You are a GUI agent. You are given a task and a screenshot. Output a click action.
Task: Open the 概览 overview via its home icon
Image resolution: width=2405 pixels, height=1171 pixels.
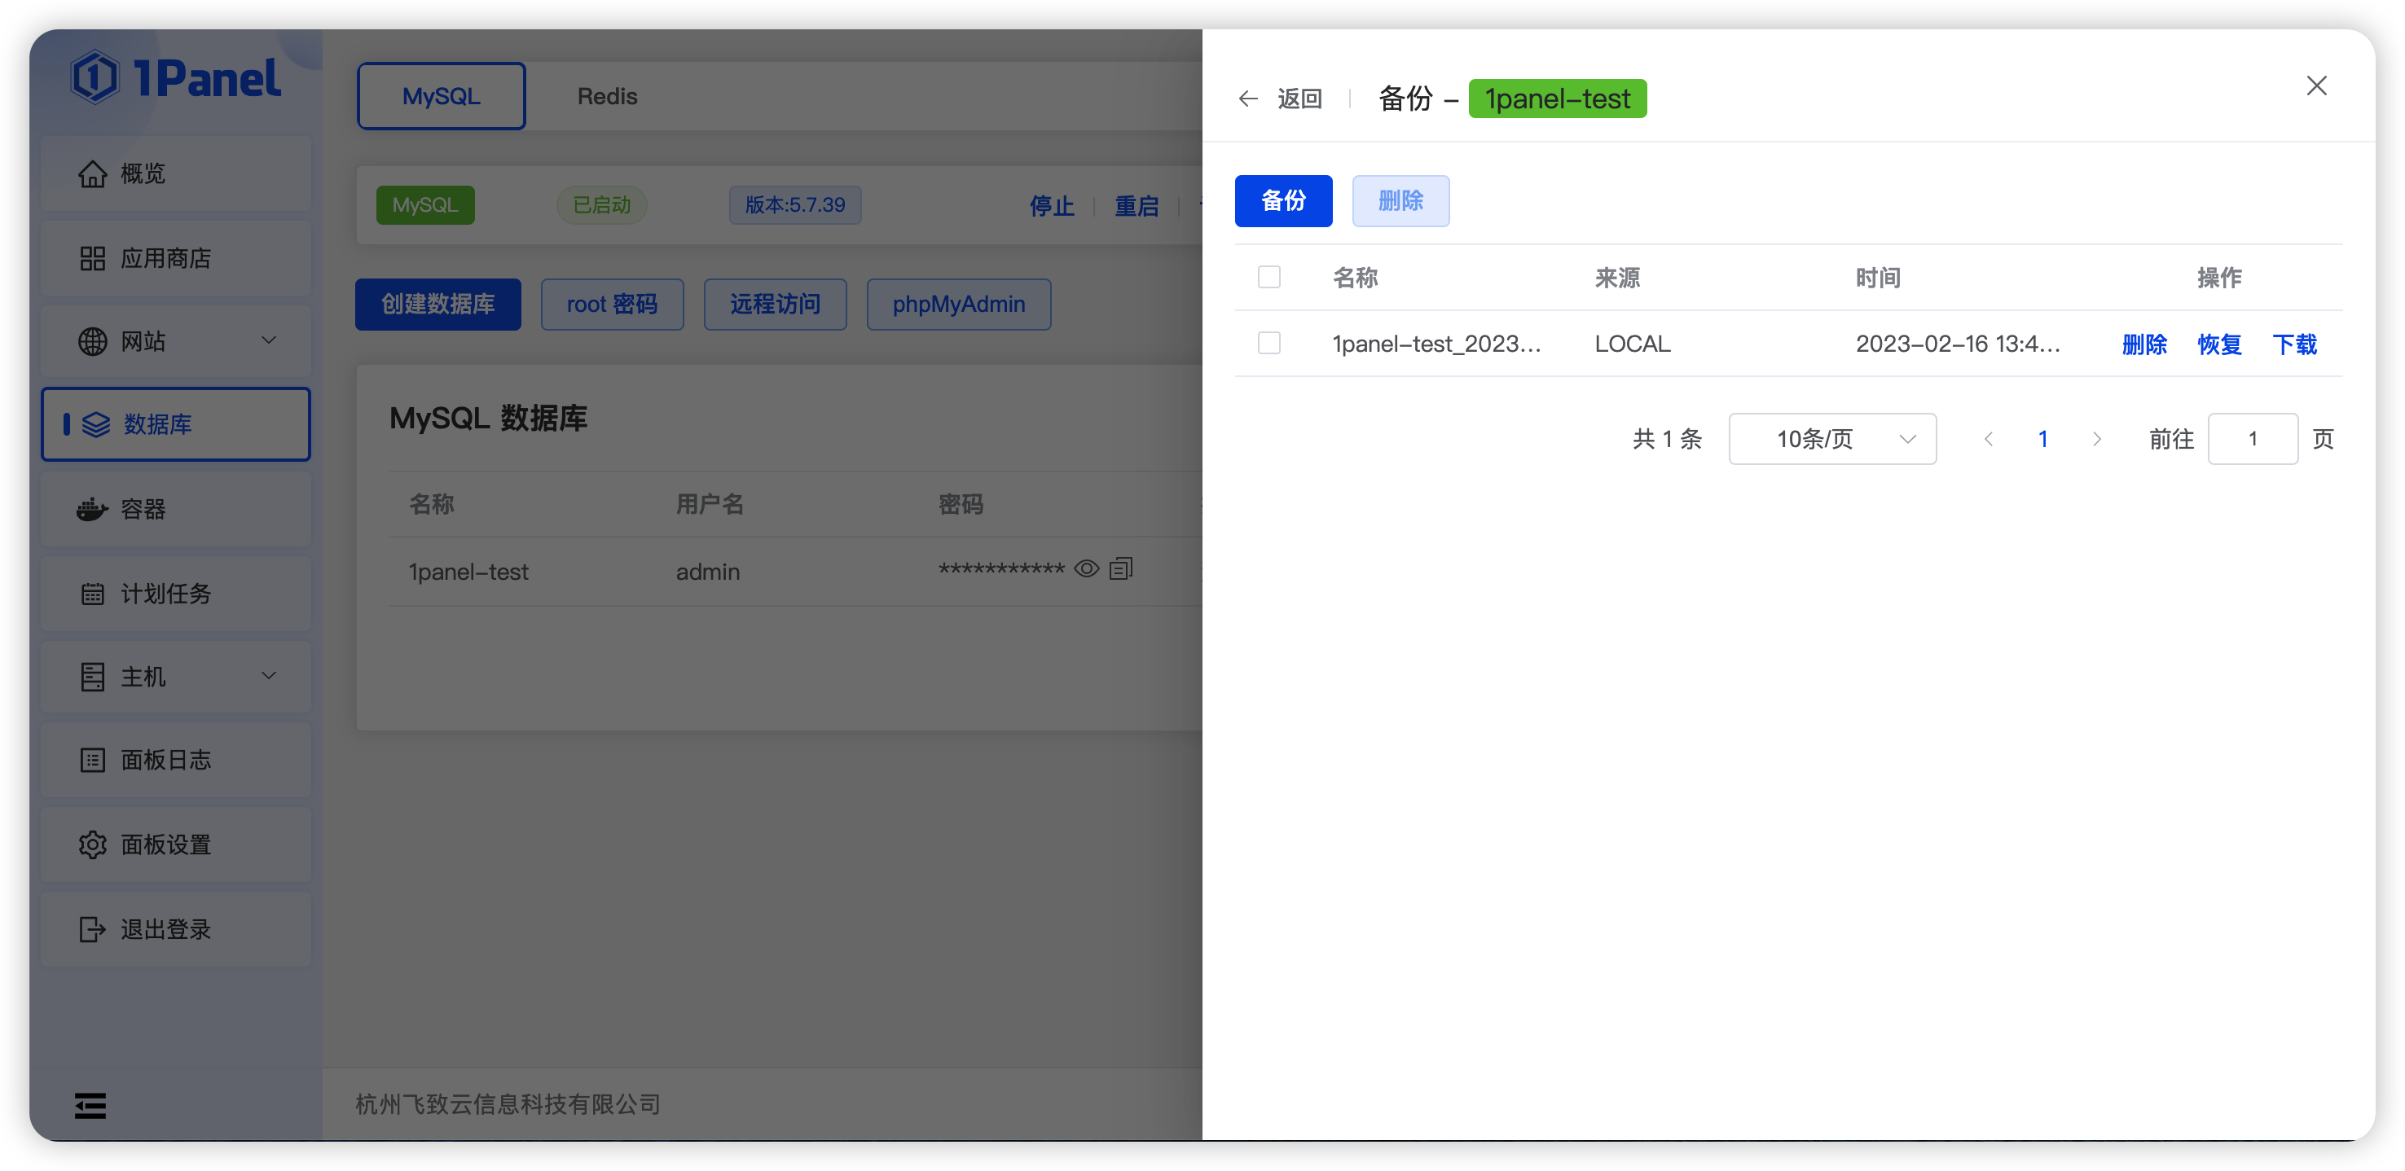(x=92, y=173)
